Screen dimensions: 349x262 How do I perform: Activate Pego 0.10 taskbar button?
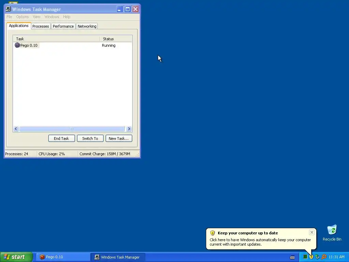63,257
